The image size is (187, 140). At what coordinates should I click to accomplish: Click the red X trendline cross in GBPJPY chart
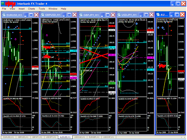pyautogui.click(x=94, y=55)
